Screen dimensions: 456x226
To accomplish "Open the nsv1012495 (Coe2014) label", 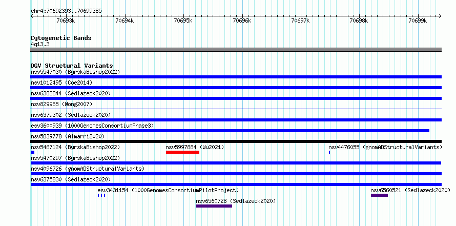I will pos(61,83).
